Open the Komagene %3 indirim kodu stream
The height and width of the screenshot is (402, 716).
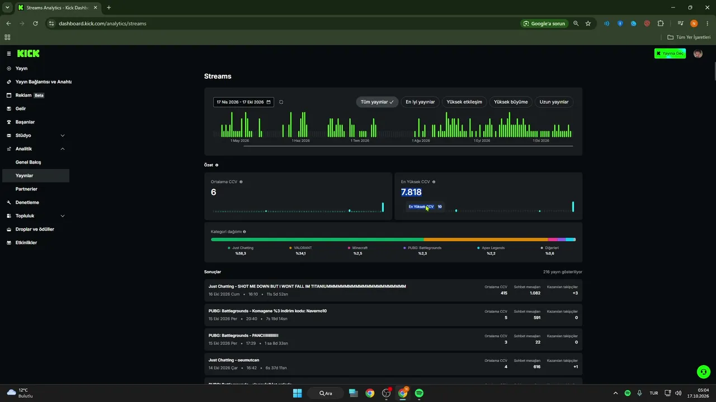(x=393, y=315)
